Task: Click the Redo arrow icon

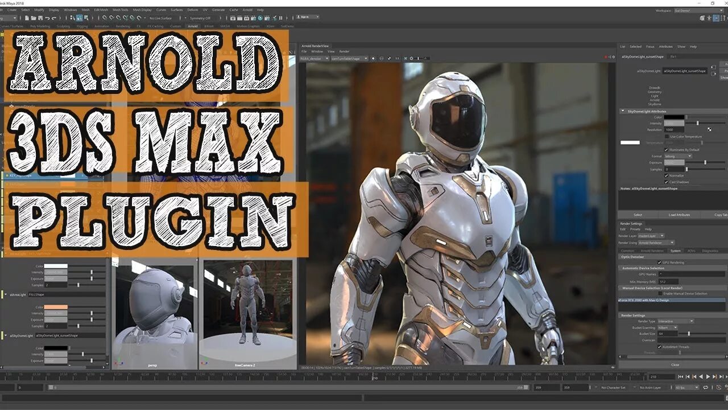Action: pos(53,18)
